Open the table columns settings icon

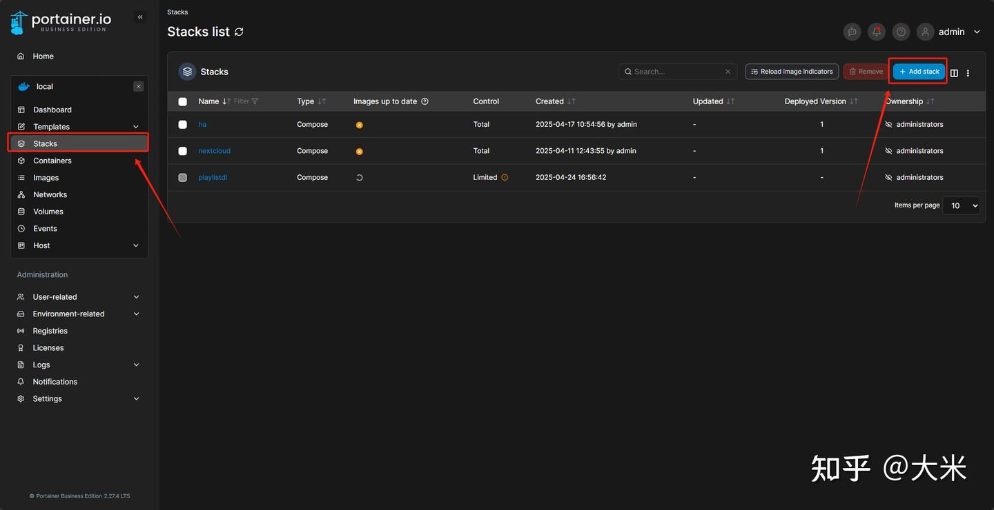[x=954, y=72]
